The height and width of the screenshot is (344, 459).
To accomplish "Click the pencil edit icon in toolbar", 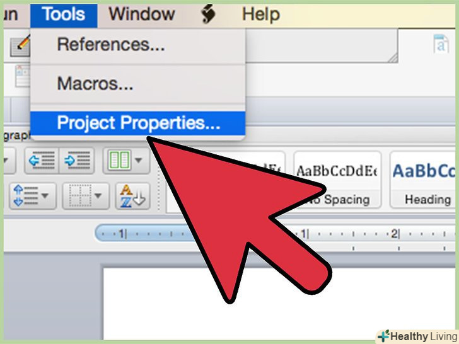I will click(x=20, y=45).
